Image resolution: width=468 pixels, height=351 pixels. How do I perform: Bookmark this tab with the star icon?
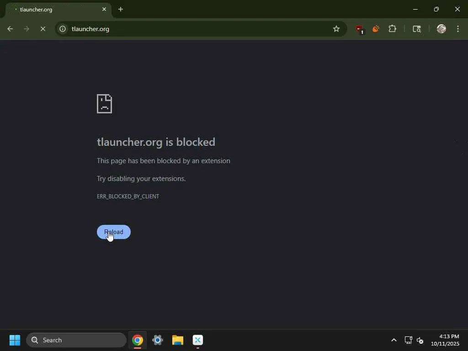tap(336, 29)
